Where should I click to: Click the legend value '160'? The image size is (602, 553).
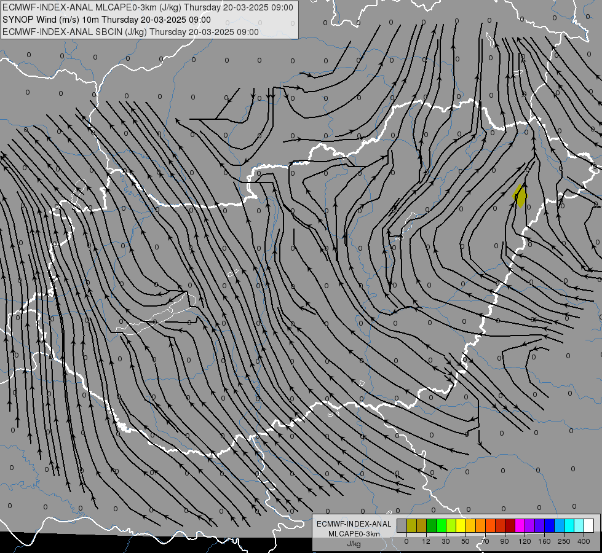click(544, 541)
